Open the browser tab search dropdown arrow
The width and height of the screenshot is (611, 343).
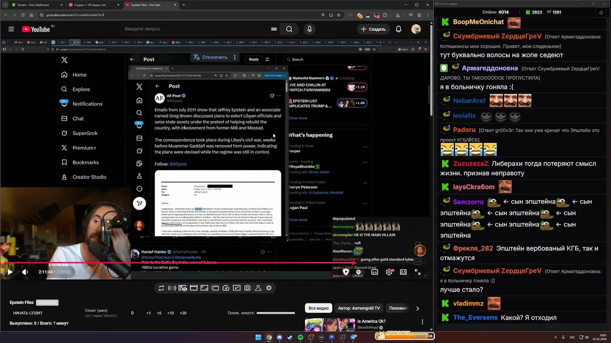click(6, 5)
